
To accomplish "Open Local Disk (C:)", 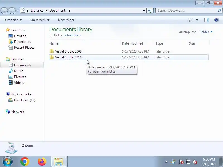I will (25, 100).
